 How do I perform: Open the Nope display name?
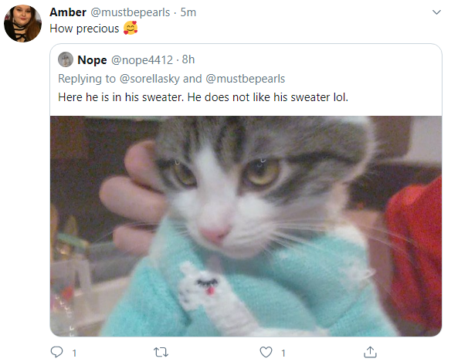click(x=92, y=59)
